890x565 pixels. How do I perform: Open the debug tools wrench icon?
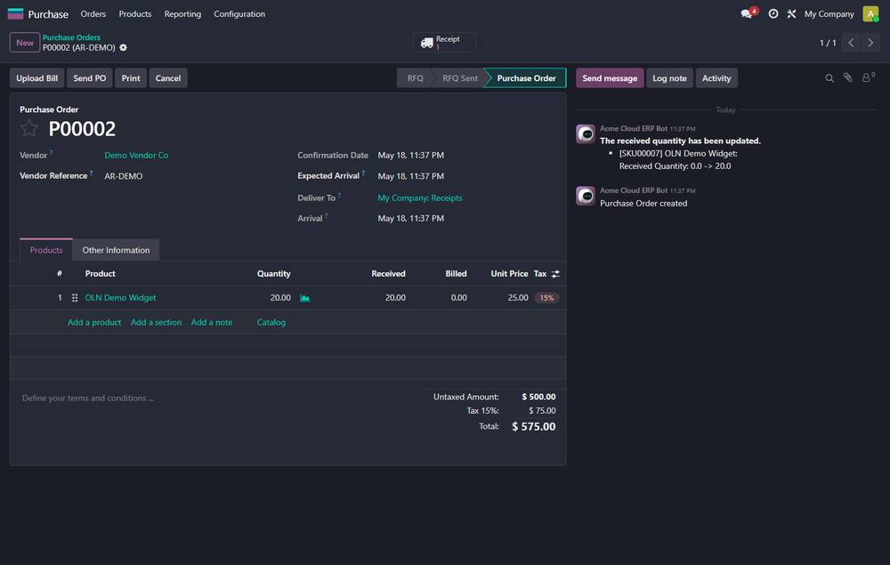click(791, 13)
